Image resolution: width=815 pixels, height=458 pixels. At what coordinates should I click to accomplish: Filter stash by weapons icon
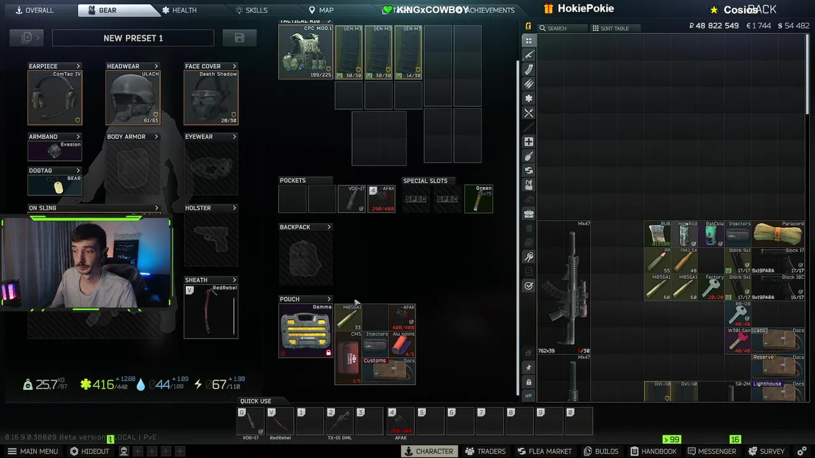[x=528, y=55]
